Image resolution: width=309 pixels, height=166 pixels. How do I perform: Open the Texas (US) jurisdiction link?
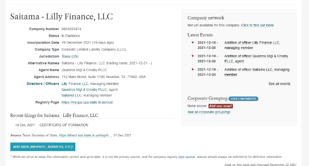[70, 56]
